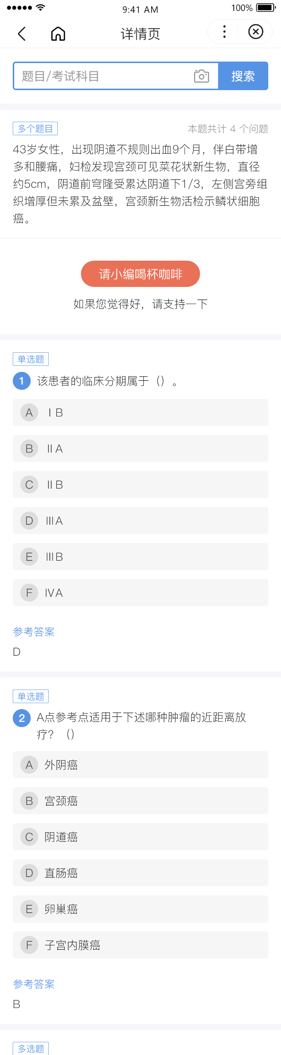Open the three-dot more menu
This screenshot has height=1055, width=281.
(224, 32)
